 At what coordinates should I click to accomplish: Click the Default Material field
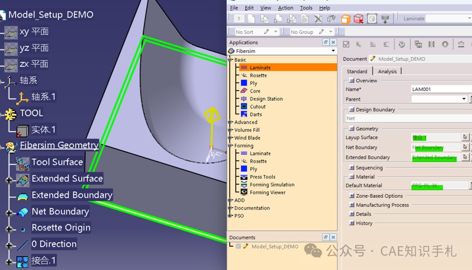(439, 185)
